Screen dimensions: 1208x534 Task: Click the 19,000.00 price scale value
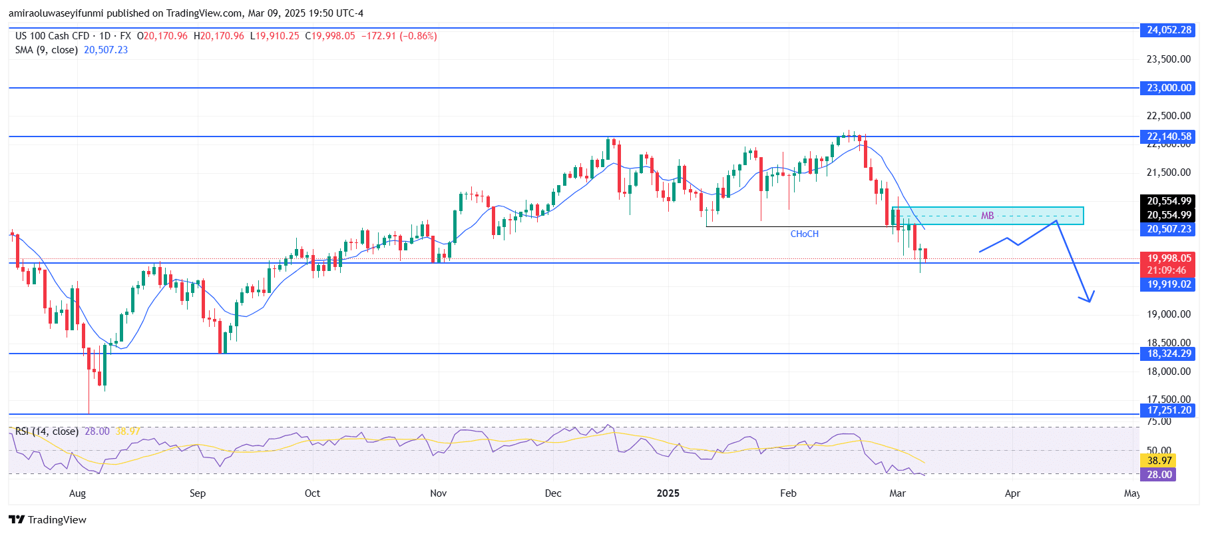[1169, 314]
